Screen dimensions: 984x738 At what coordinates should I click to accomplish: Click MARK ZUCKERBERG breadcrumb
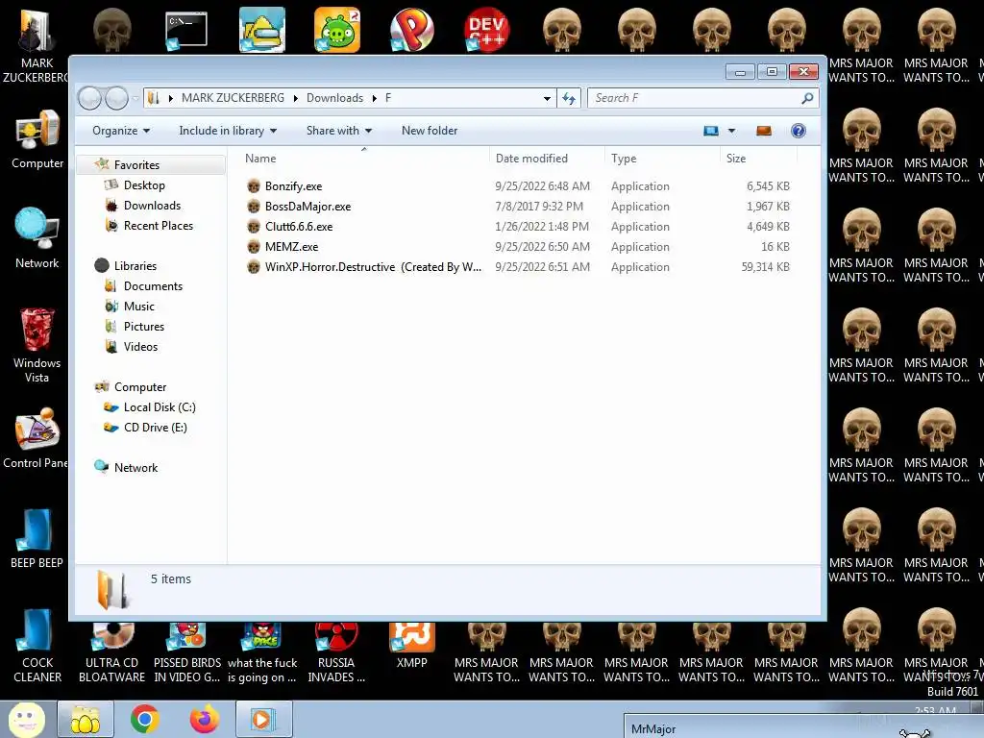[x=233, y=98]
